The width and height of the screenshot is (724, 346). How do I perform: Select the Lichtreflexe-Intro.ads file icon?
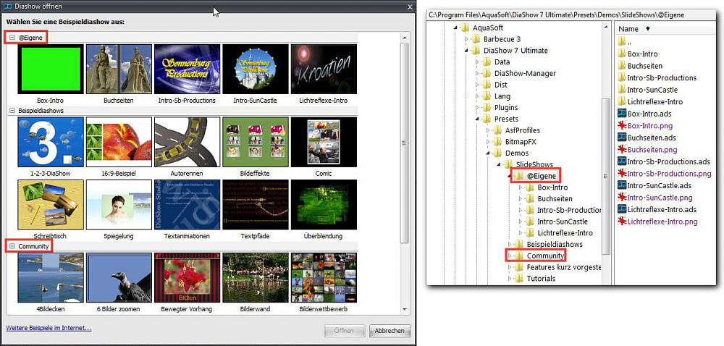tap(621, 209)
